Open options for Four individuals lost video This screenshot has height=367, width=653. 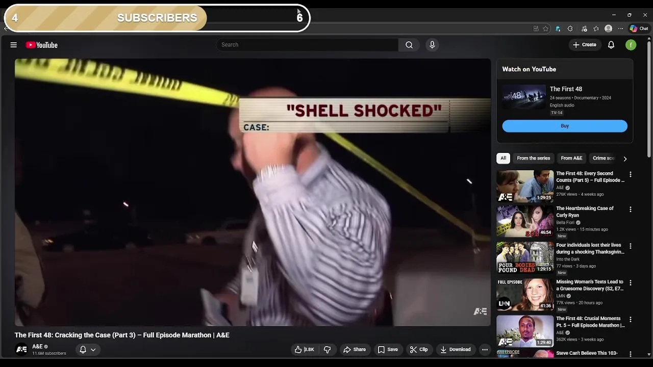631,246
